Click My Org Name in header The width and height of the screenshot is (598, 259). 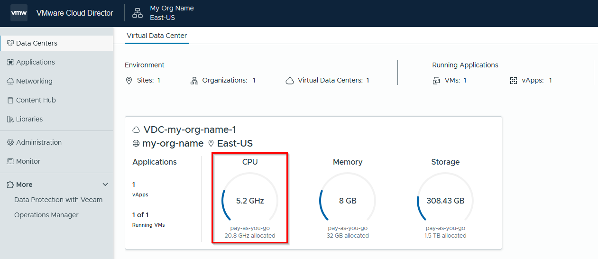pyautogui.click(x=172, y=8)
